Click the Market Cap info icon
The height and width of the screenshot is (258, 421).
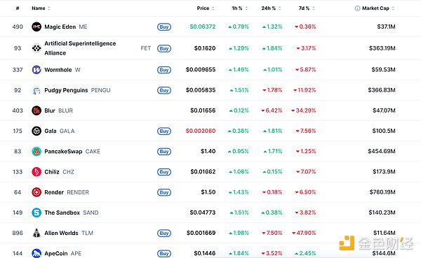point(357,8)
